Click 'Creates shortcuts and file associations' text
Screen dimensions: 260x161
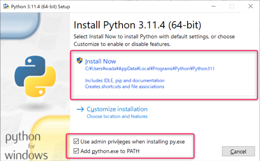tap(125, 86)
